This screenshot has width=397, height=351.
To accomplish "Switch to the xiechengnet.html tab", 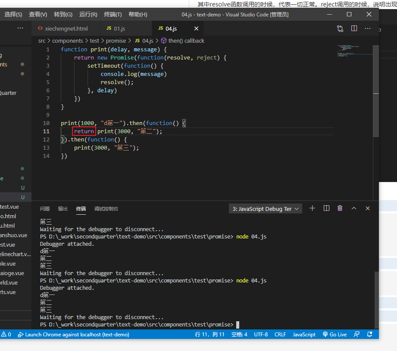I will click(x=63, y=29).
